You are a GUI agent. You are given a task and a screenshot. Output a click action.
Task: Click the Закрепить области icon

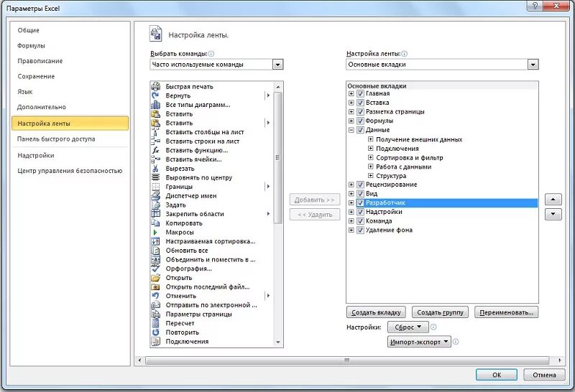click(155, 214)
